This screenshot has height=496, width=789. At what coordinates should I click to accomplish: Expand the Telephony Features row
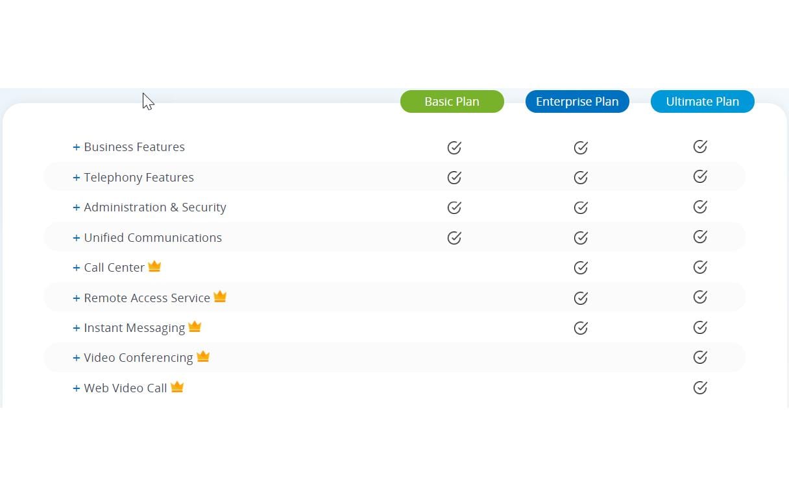(77, 178)
